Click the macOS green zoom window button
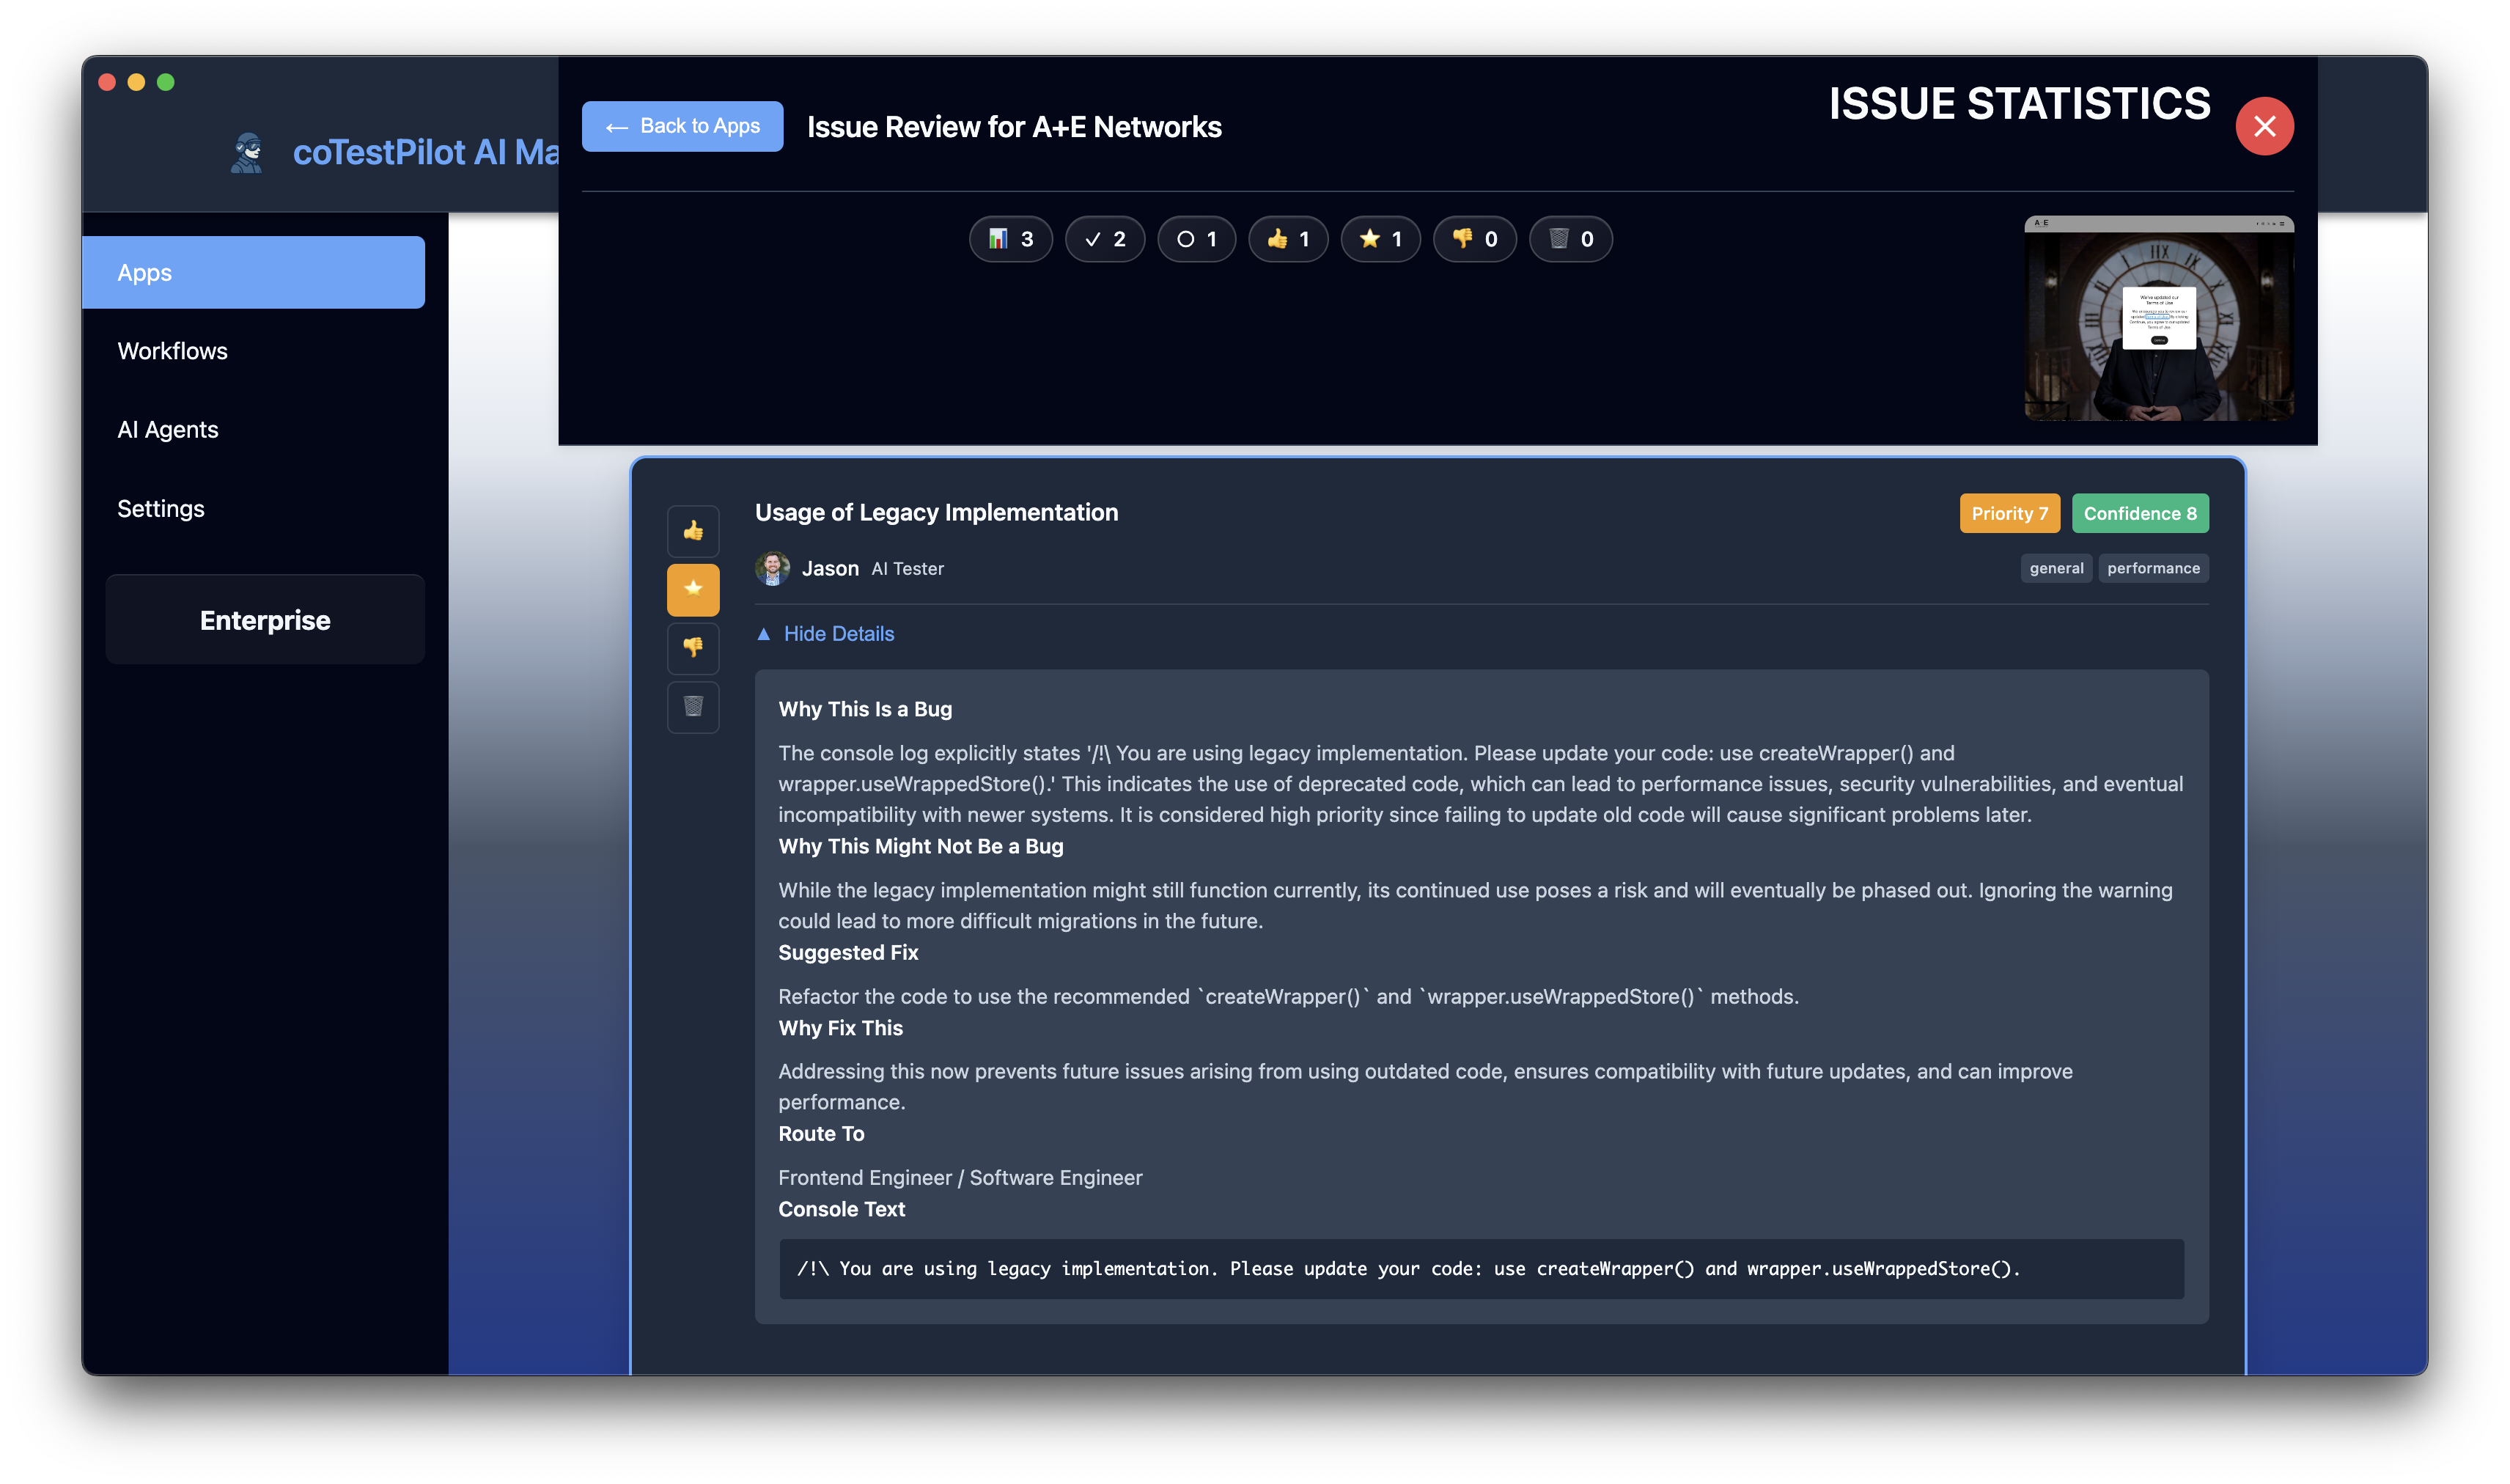 tap(166, 82)
